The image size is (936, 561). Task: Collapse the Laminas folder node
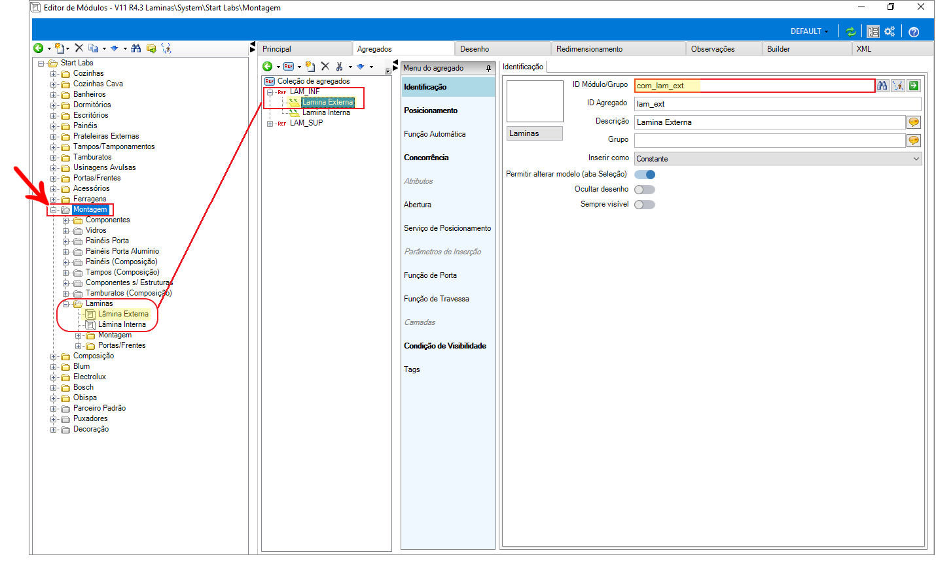pyautogui.click(x=65, y=304)
